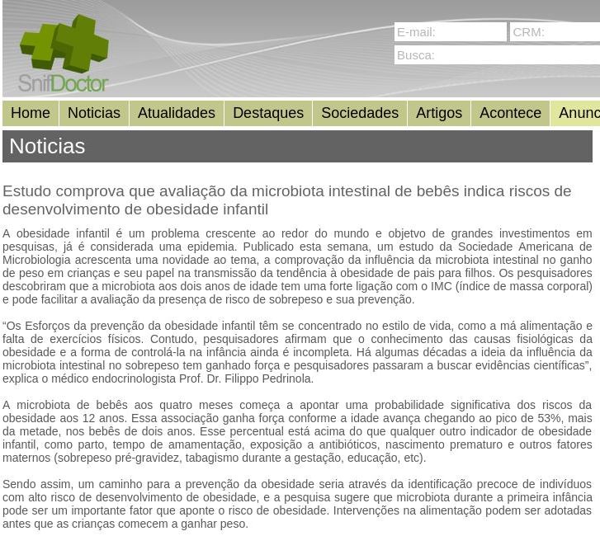This screenshot has width=600, height=550.
Task: Click the SnifDoctor wordmark text
Action: click(x=64, y=83)
